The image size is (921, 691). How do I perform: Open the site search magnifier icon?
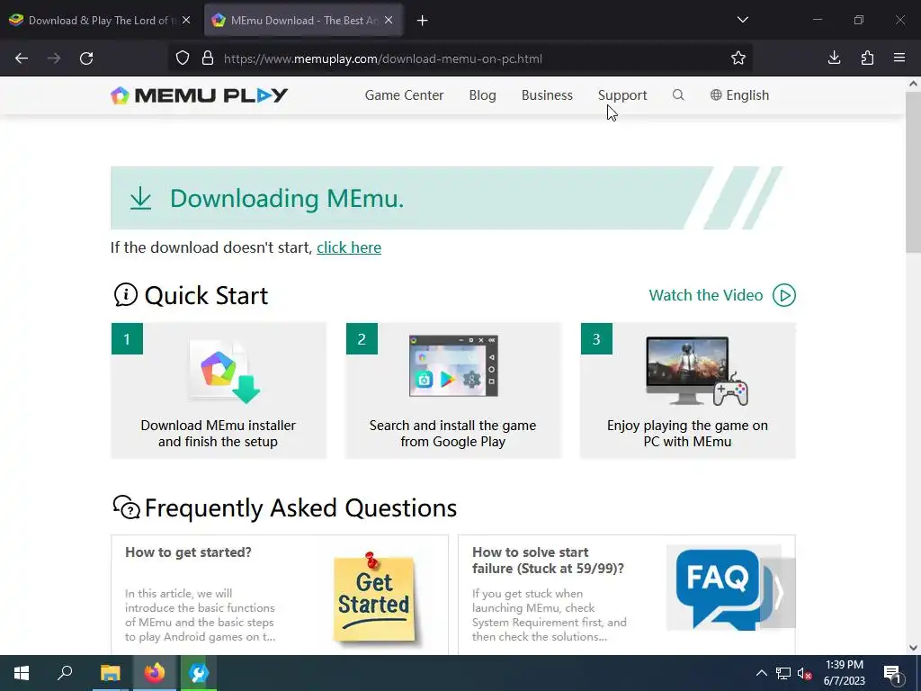point(678,95)
